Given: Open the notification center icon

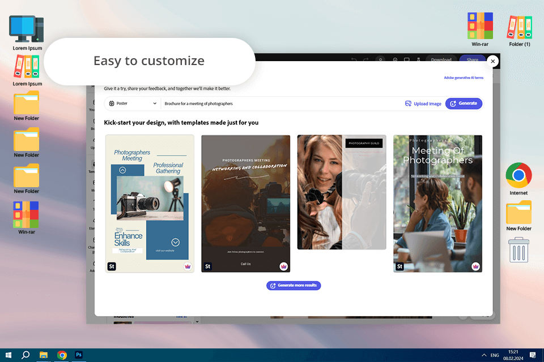Looking at the screenshot, I should [533, 355].
